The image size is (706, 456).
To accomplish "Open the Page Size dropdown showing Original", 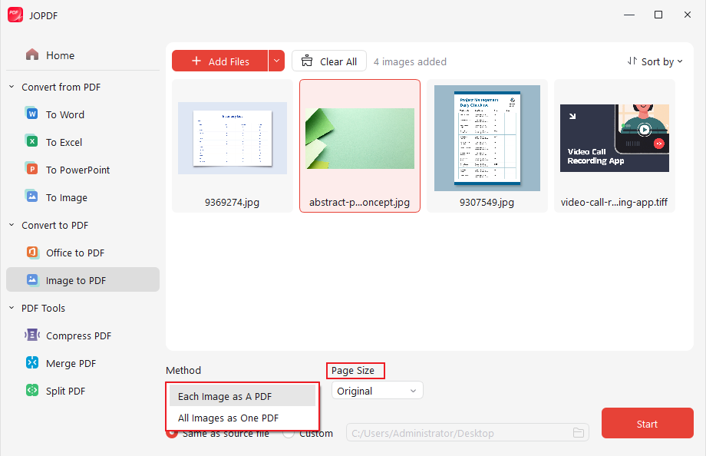I will point(377,390).
